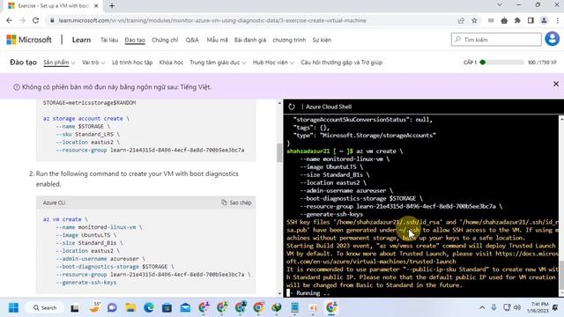This screenshot has width=564, height=317.
Task: Open Lộ trình học tập link
Action: point(132,63)
